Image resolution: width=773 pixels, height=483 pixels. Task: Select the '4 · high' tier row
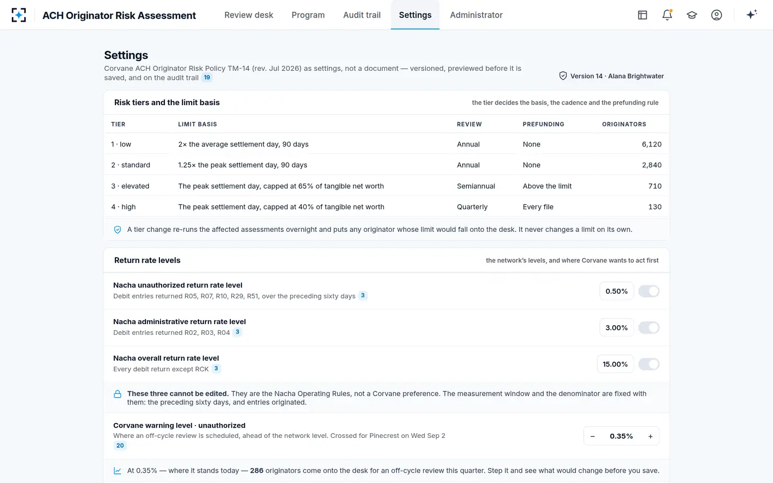(x=386, y=207)
